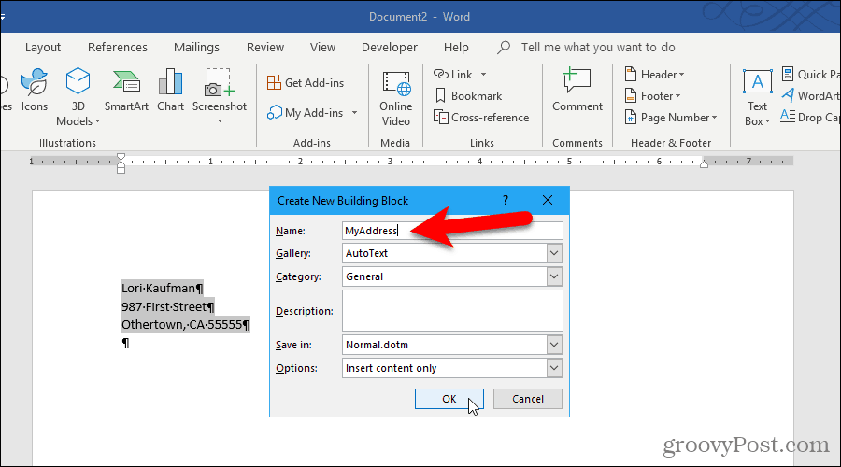Switch to the View tab
This screenshot has width=841, height=467.
(x=322, y=48)
